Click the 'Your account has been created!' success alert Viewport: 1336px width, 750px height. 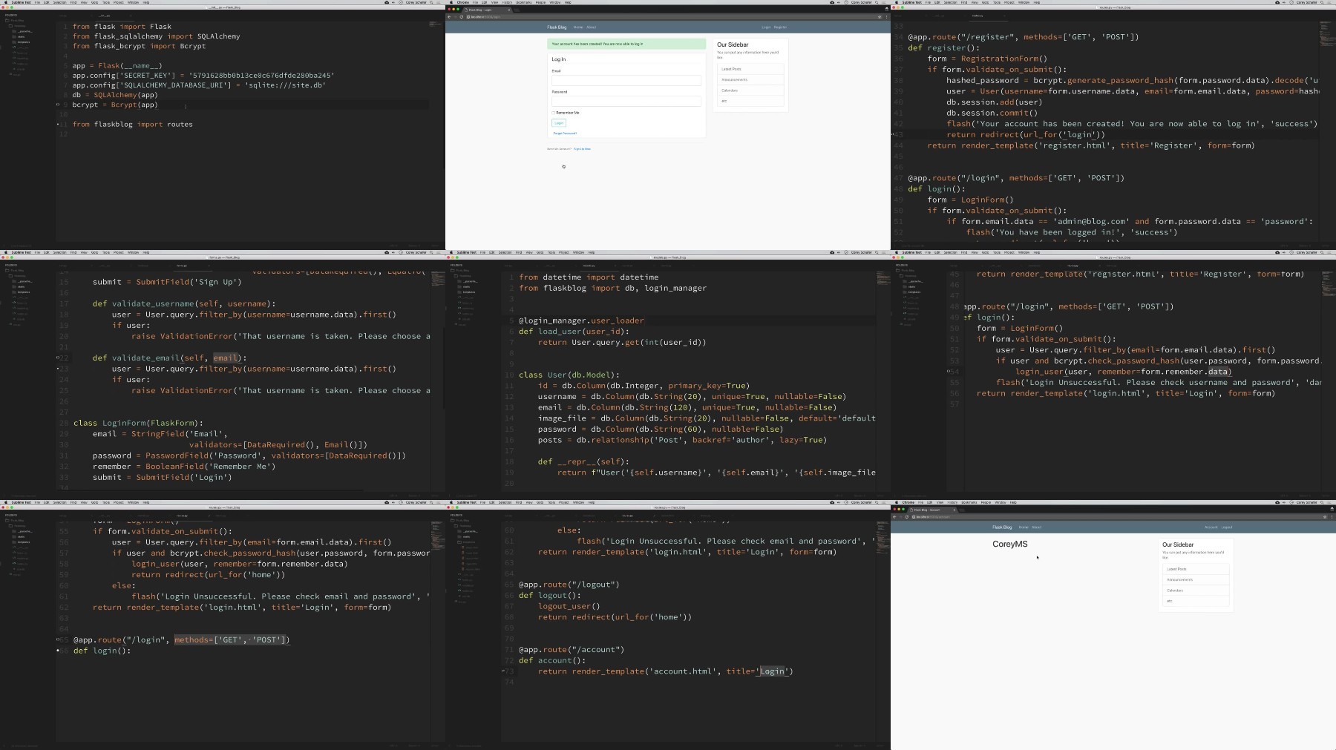[626, 44]
